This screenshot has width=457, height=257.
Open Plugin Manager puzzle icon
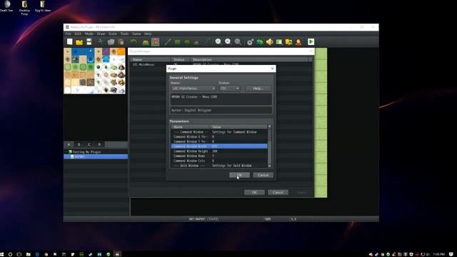(260, 42)
